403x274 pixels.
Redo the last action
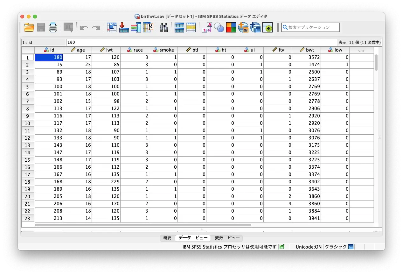(x=96, y=27)
